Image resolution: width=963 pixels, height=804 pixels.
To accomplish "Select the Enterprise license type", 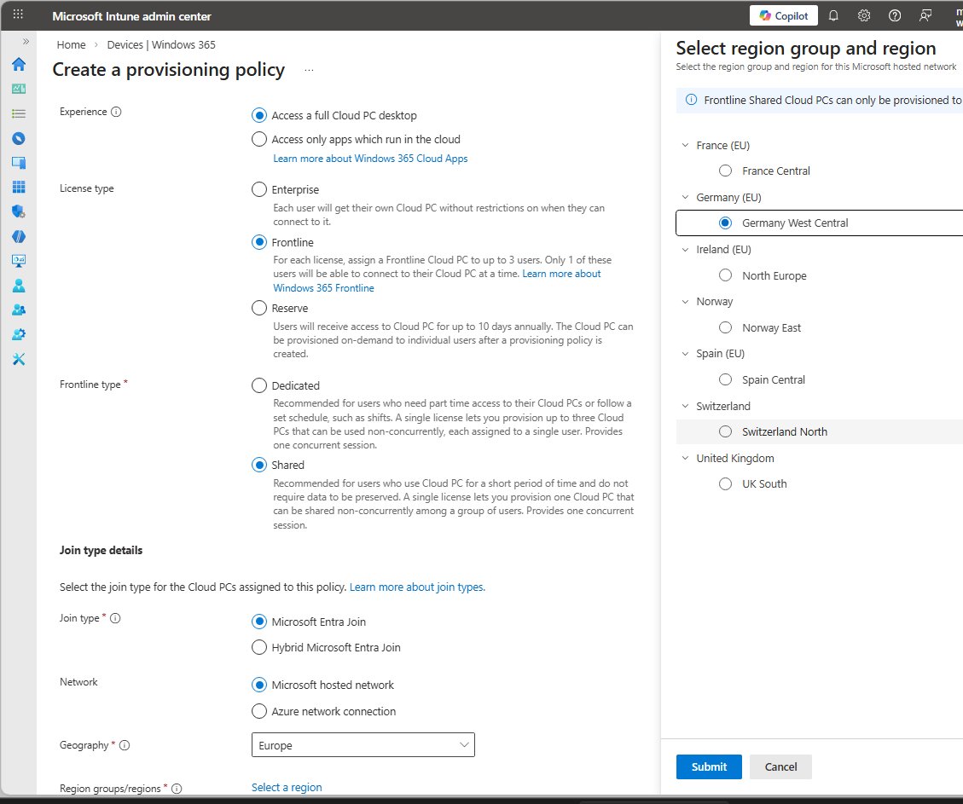I will pyautogui.click(x=259, y=189).
